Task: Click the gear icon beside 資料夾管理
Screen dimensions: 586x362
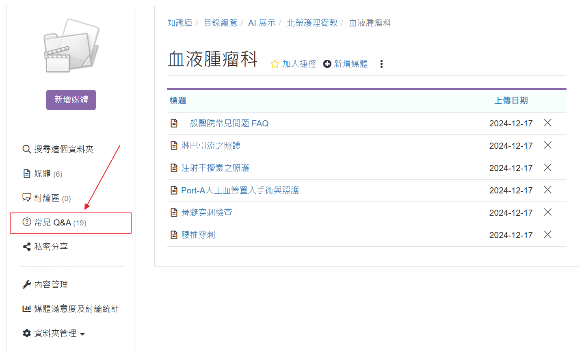Action: click(26, 333)
